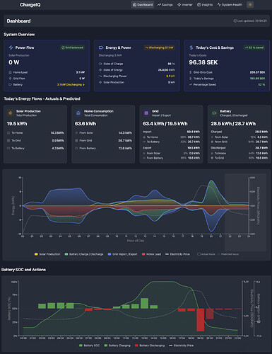This screenshot has width=272, height=354.
Task: Open the System Health tab
Action: 230,4
